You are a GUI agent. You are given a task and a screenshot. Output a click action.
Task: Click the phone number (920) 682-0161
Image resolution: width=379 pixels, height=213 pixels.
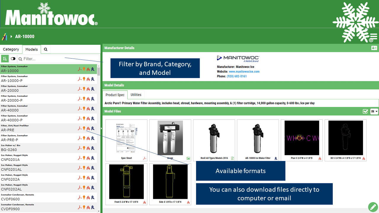pyautogui.click(x=237, y=76)
